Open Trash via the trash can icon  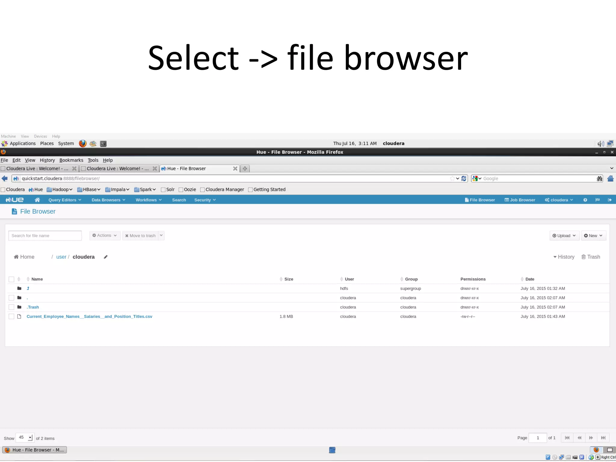[x=583, y=257]
